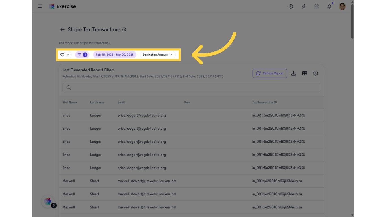Screen dimensions: 386x217
Task: Open the floating assistant widget icon
Action: 48,201
